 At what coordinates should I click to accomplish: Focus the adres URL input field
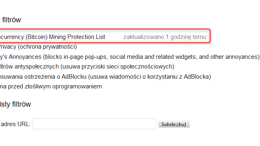click(x=94, y=124)
